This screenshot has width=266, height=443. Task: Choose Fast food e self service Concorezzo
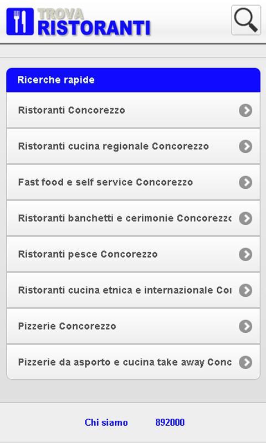133,182
